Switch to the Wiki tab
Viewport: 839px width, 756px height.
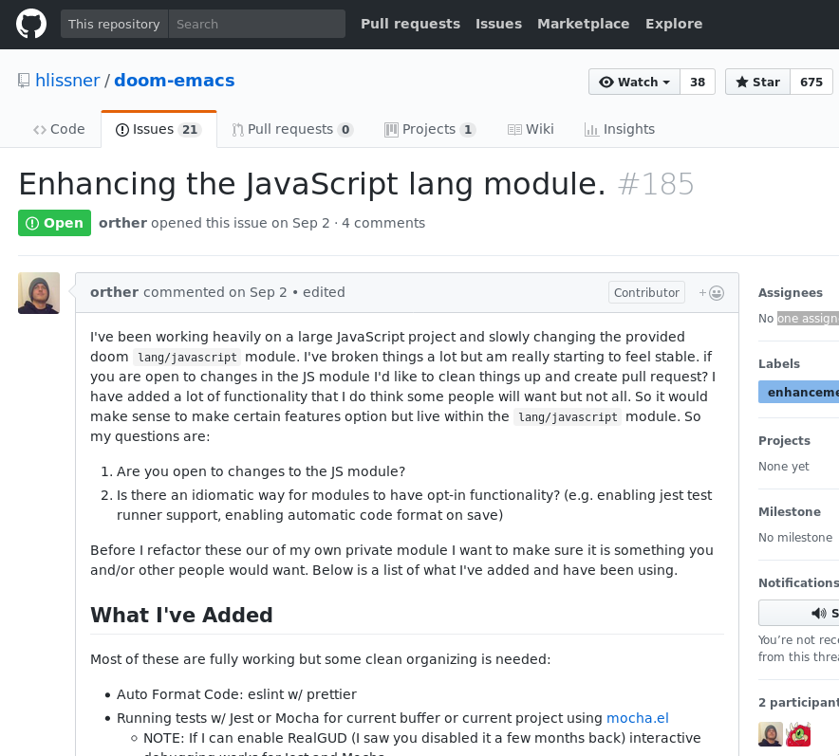531,129
